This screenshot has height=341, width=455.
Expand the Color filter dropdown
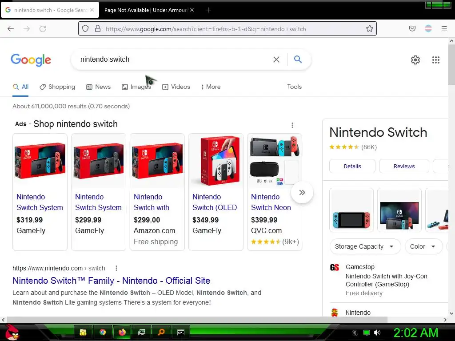pos(423,246)
